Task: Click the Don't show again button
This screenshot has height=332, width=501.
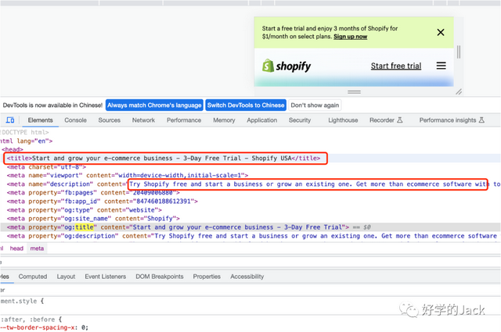Action: (x=315, y=105)
